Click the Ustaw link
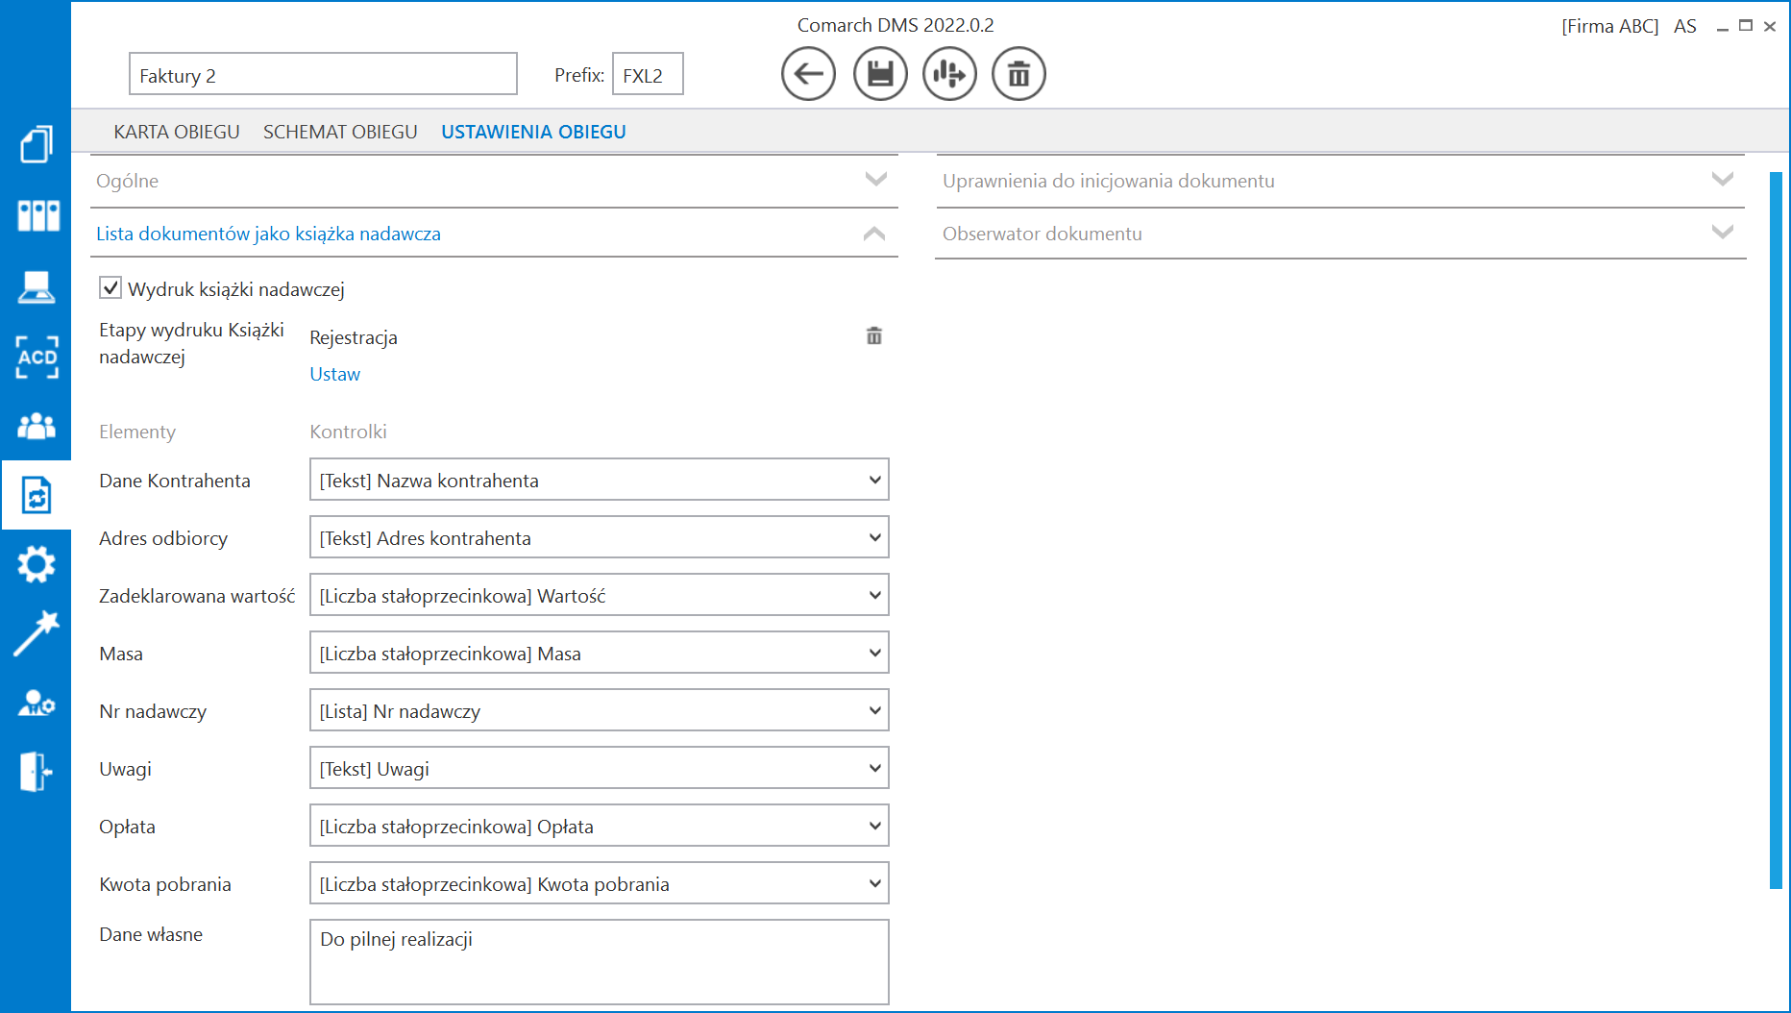Image resolution: width=1791 pixels, height=1013 pixels. pyautogui.click(x=334, y=374)
